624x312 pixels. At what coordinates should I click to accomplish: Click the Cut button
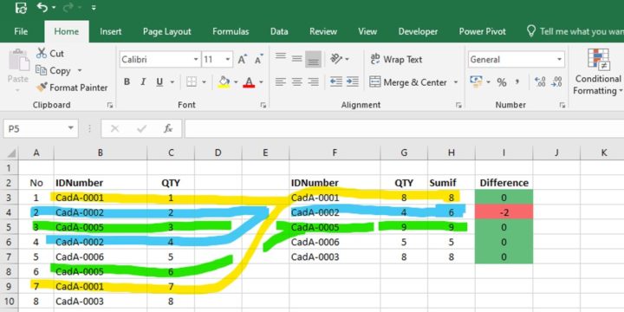50,54
